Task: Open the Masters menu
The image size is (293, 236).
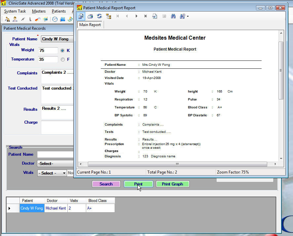Action: pos(39,11)
